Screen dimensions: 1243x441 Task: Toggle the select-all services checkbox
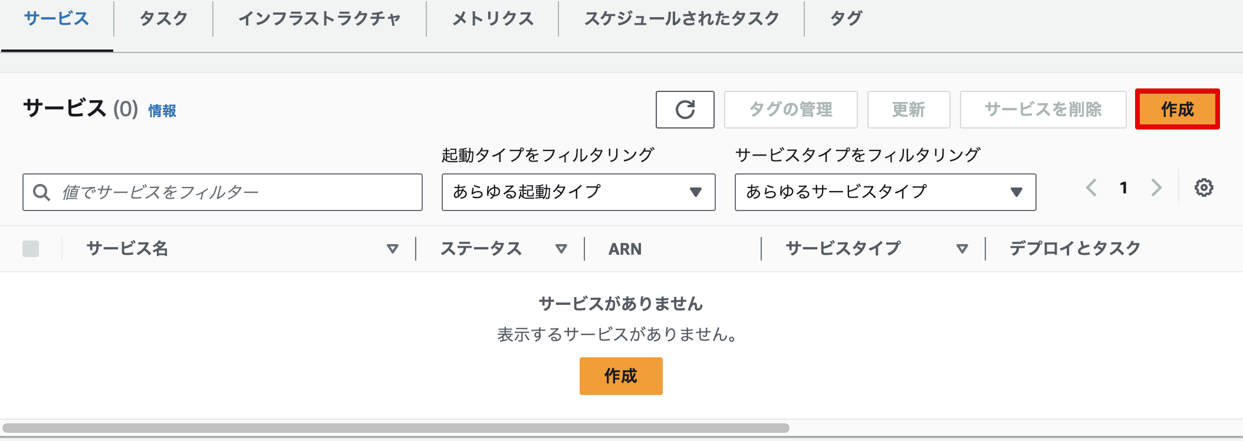tap(31, 249)
